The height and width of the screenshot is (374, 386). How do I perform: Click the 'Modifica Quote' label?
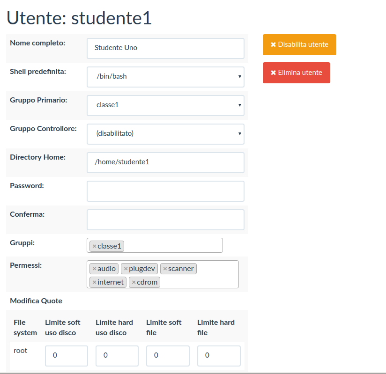point(36,301)
